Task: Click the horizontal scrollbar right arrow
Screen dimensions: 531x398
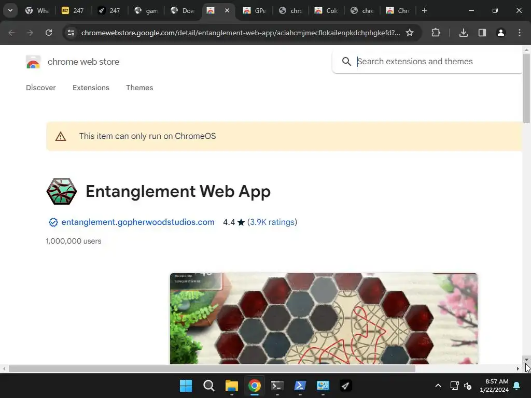Action: [x=518, y=368]
